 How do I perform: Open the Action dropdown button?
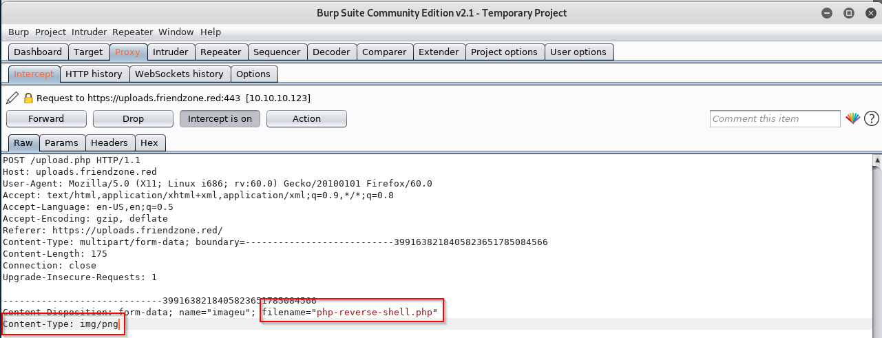pos(306,118)
